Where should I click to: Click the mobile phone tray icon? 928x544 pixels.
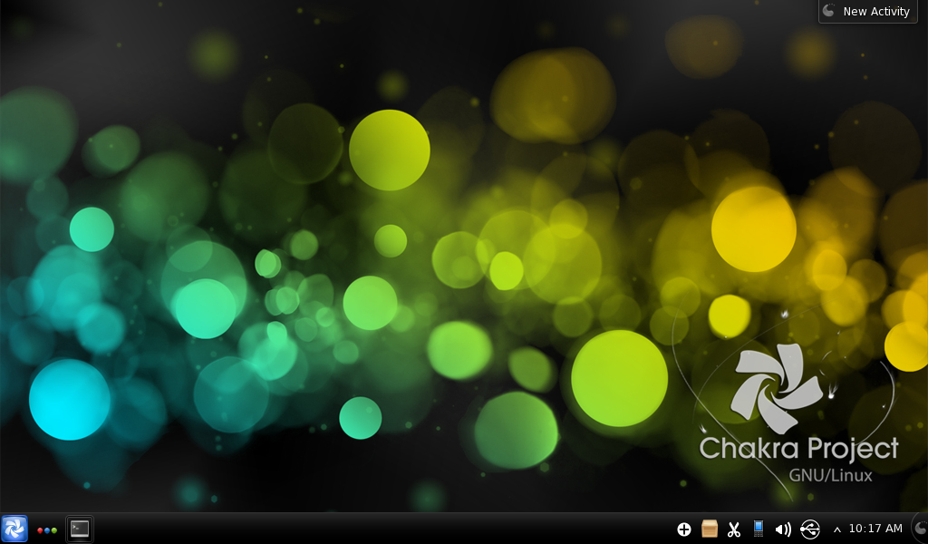coord(759,529)
